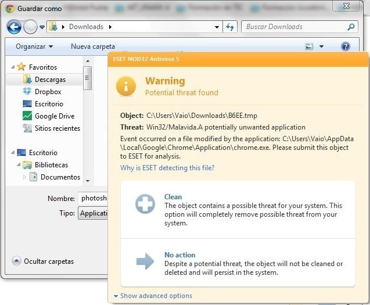Click Why is ESET detecting this file link
Viewport: 370px width, 305px height.
[167, 168]
